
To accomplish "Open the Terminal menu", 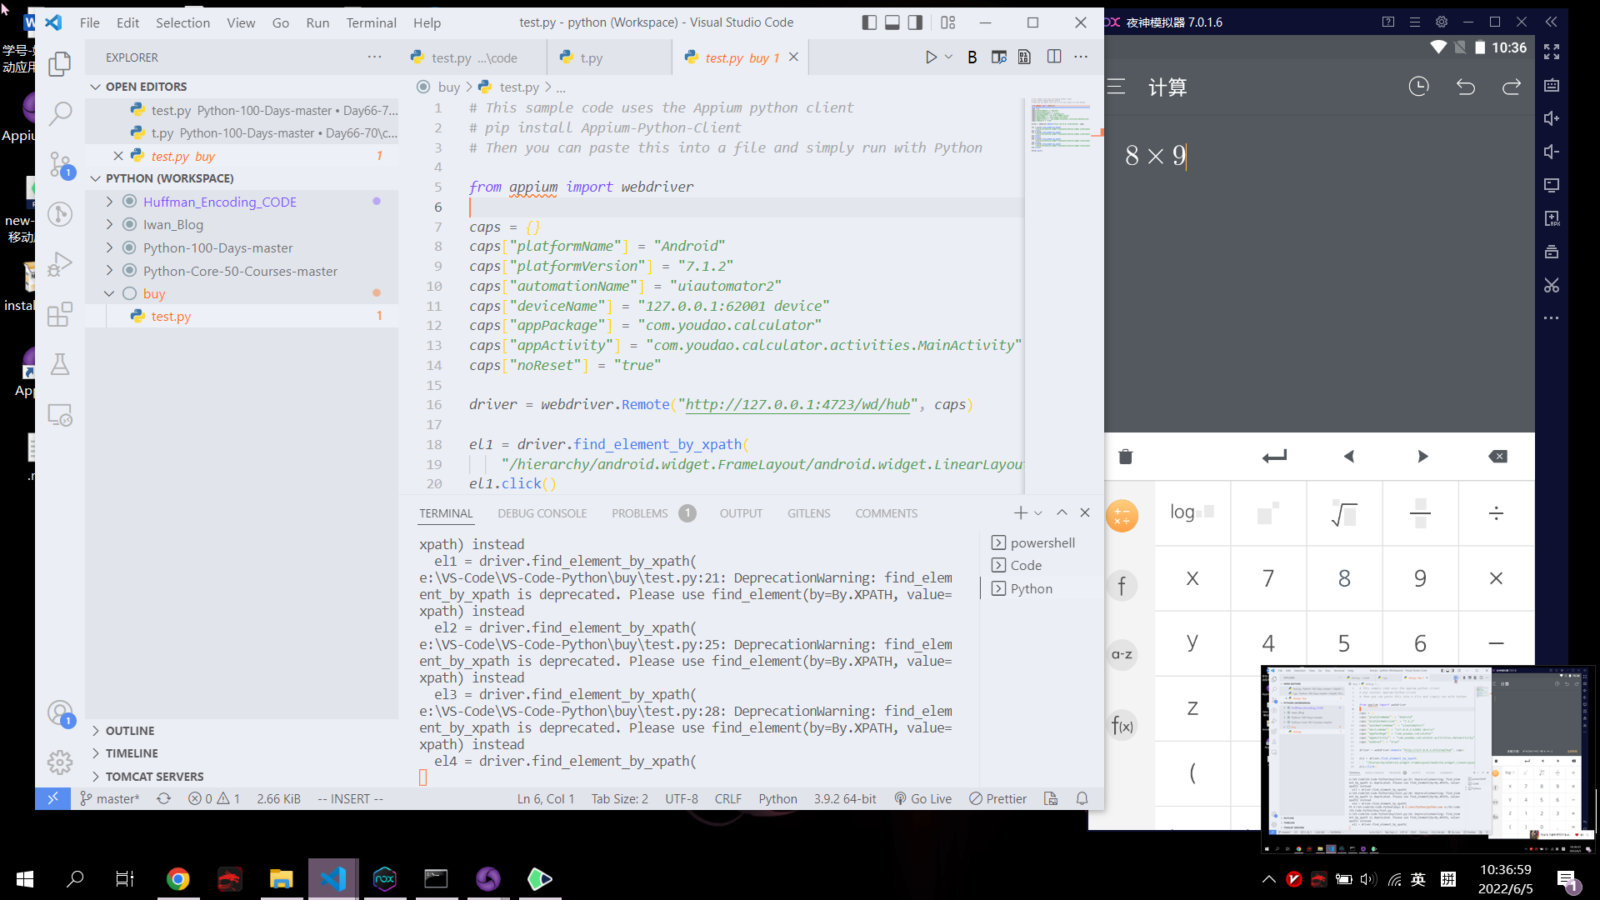I will pos(371,22).
